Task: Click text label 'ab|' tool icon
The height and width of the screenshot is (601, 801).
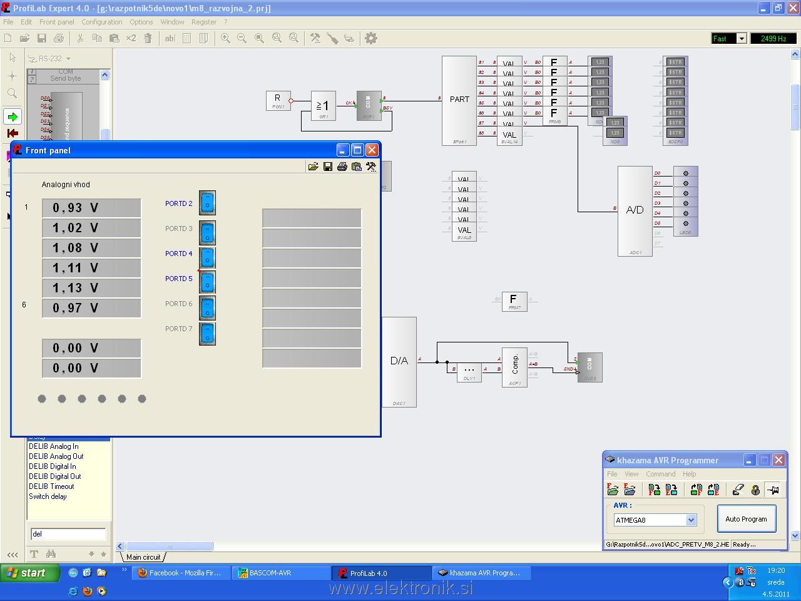Action: click(x=170, y=38)
